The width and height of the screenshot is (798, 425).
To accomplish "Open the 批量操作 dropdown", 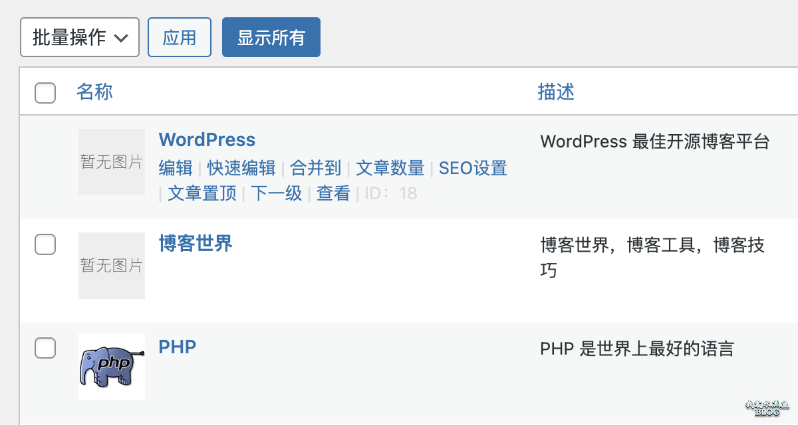I will pyautogui.click(x=79, y=37).
